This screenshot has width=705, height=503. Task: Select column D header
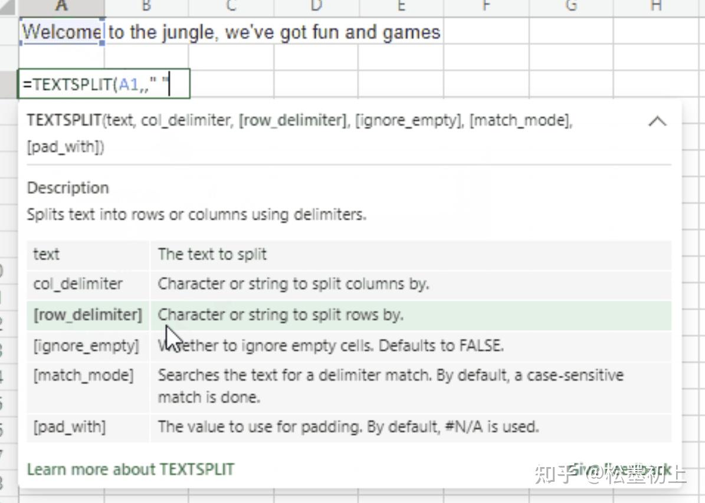pyautogui.click(x=316, y=6)
